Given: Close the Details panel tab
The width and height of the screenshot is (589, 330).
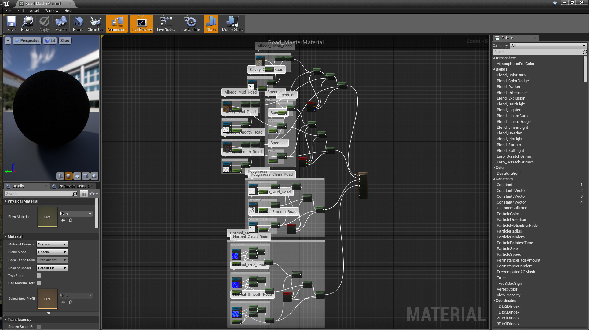Looking at the screenshot, I should point(46,186).
